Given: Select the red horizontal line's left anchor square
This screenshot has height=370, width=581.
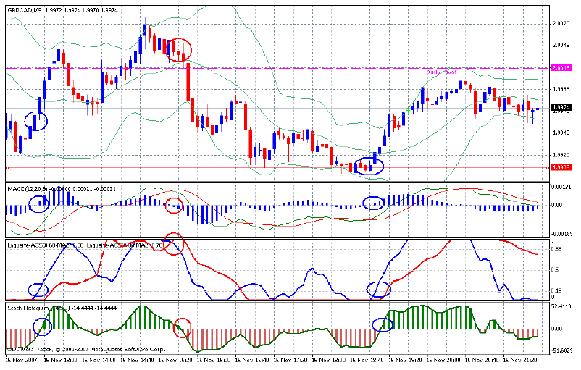Looking at the screenshot, I should click(7, 168).
